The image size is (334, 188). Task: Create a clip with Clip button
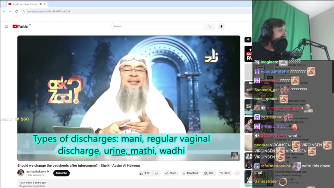tap(209, 173)
